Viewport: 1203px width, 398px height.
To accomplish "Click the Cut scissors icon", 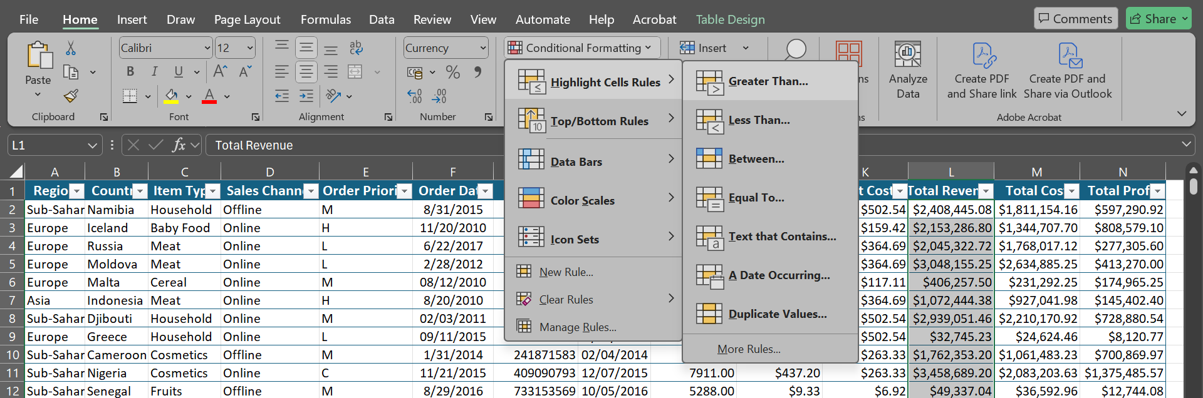I will [71, 48].
